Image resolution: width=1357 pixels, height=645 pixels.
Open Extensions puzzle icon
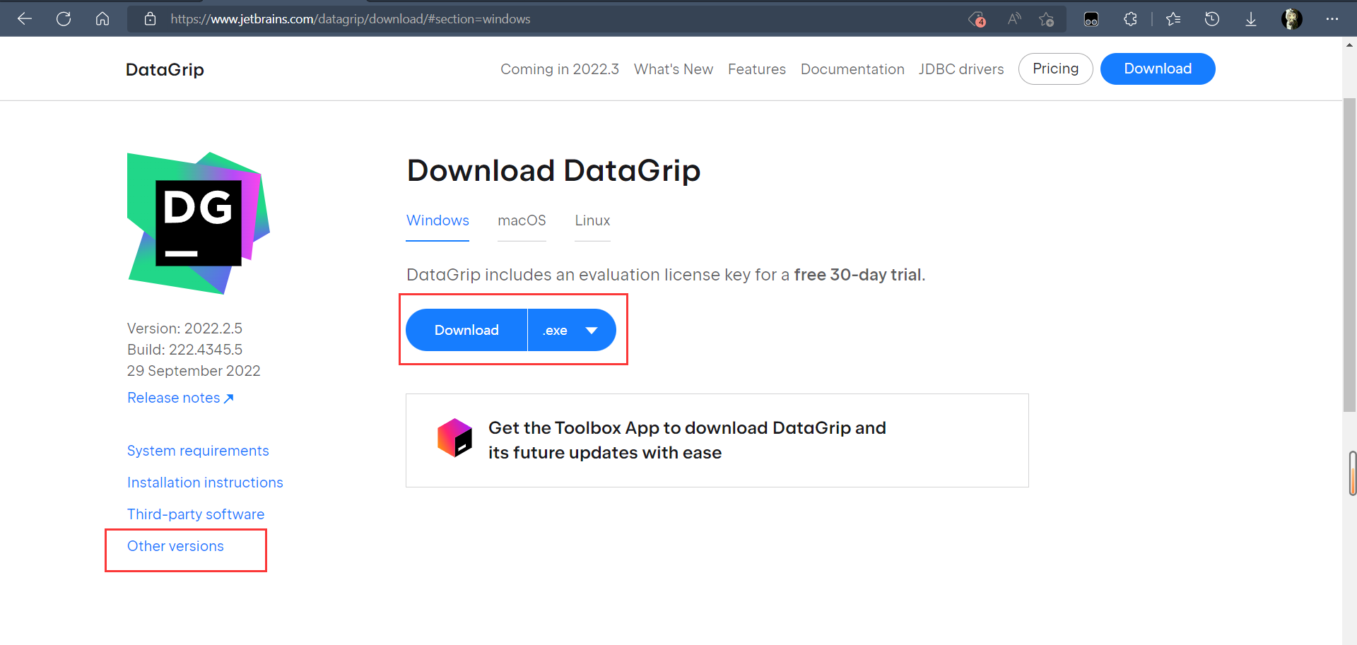1130,19
